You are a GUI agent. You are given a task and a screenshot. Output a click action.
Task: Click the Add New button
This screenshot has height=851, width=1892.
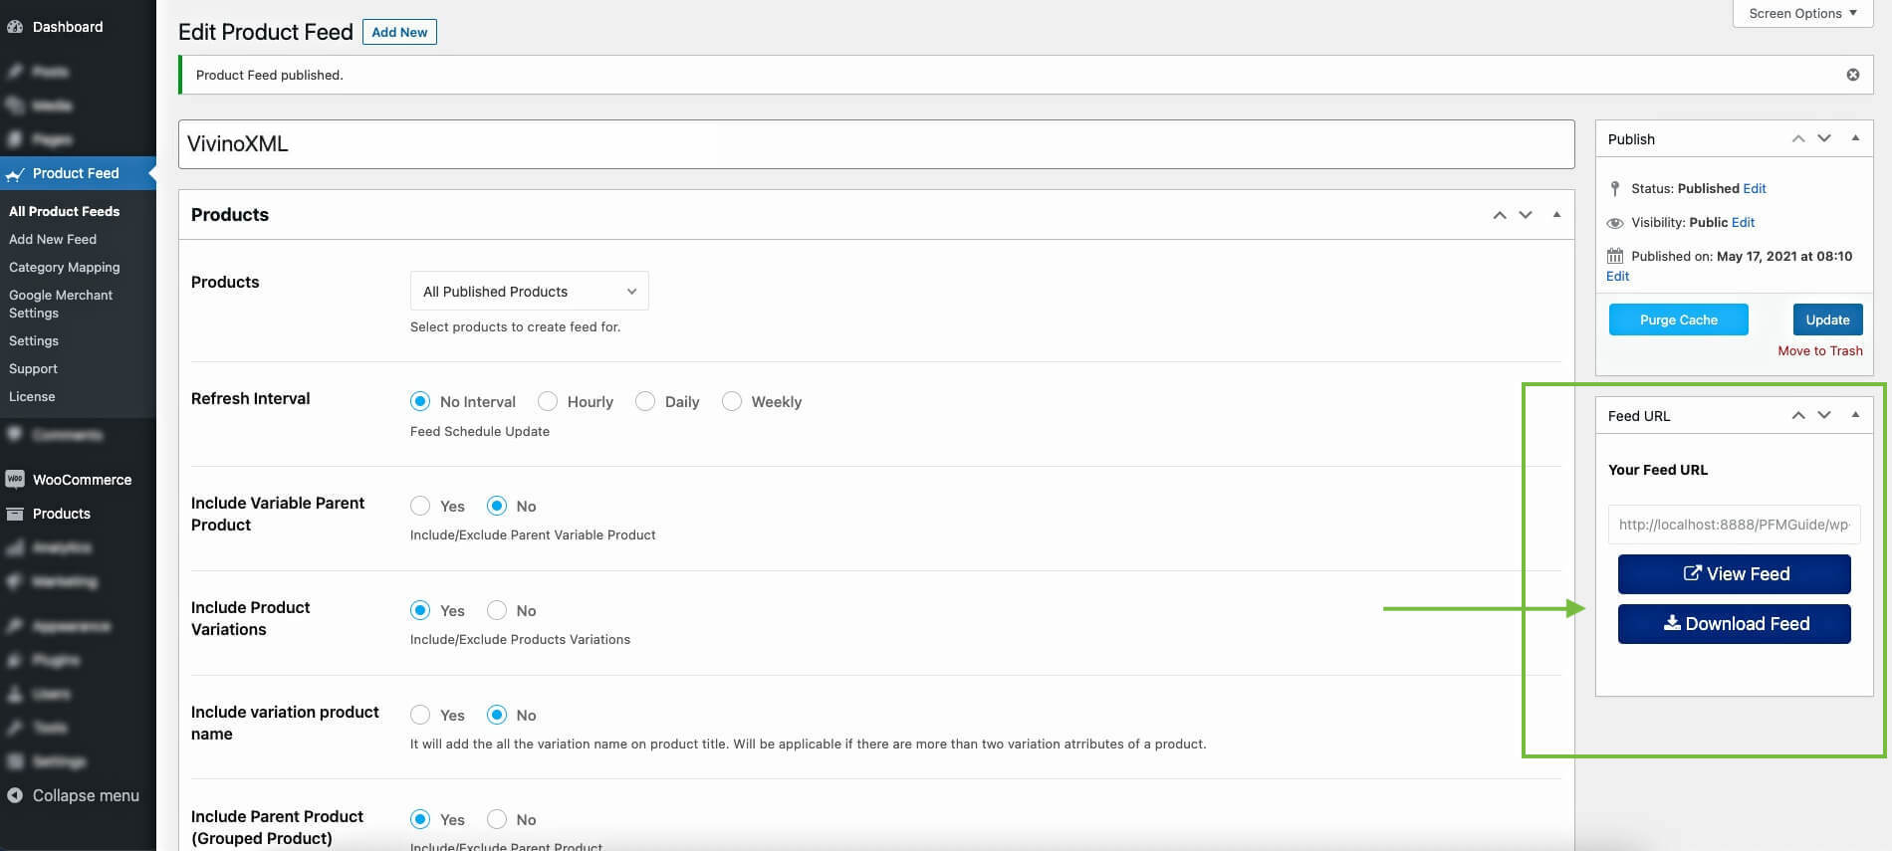coord(399,32)
